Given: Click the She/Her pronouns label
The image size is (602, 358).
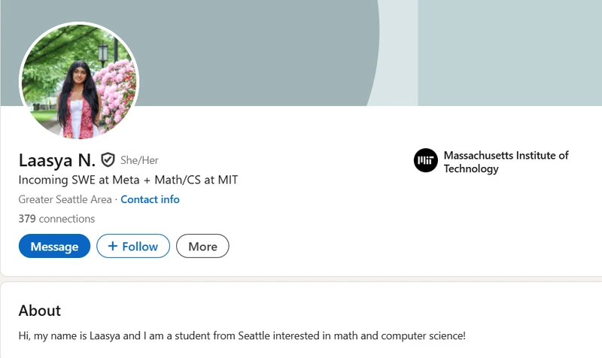Looking at the screenshot, I should (x=139, y=160).
